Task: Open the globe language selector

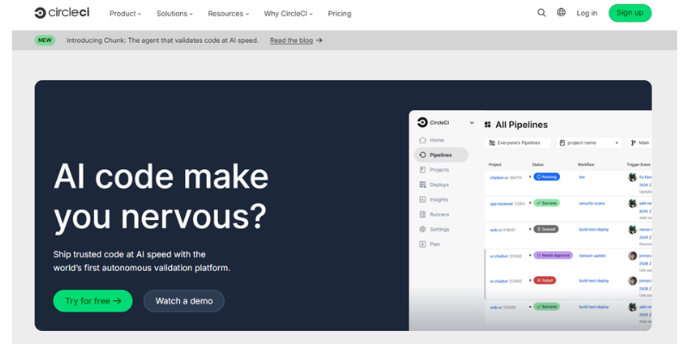Action: (562, 13)
